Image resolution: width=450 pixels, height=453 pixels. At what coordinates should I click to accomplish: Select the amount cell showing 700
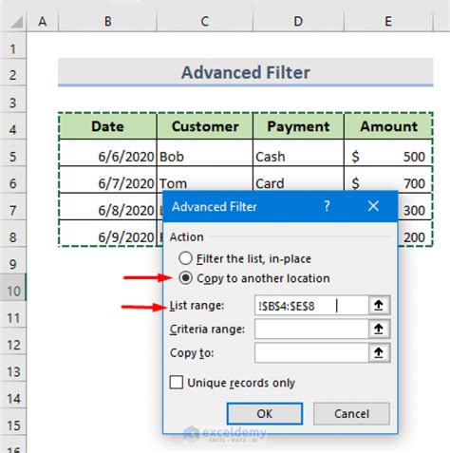click(388, 179)
